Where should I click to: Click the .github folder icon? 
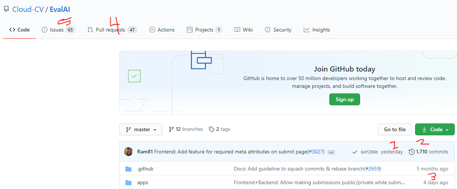pos(128,169)
